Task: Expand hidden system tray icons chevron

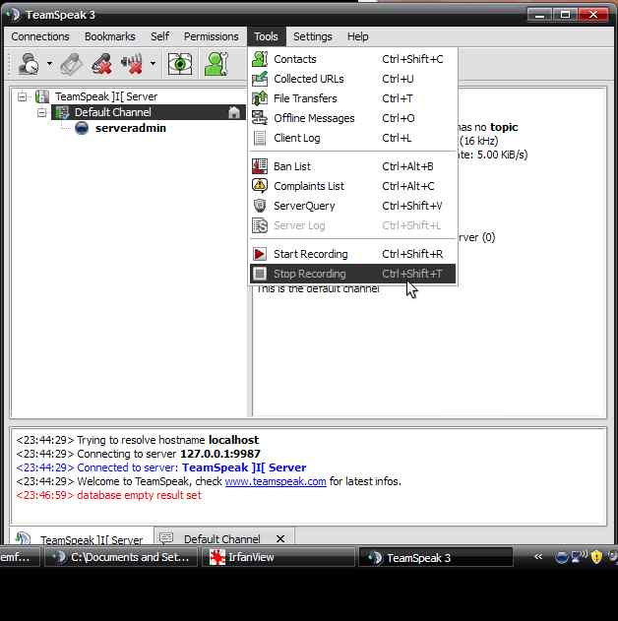Action: (x=538, y=557)
